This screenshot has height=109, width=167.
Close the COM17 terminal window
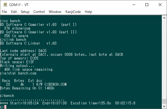160,5
